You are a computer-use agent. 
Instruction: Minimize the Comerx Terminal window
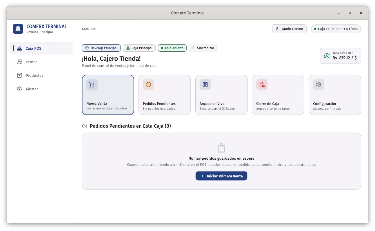339,13
